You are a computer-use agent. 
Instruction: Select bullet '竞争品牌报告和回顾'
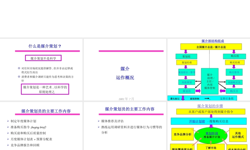tap(25, 145)
